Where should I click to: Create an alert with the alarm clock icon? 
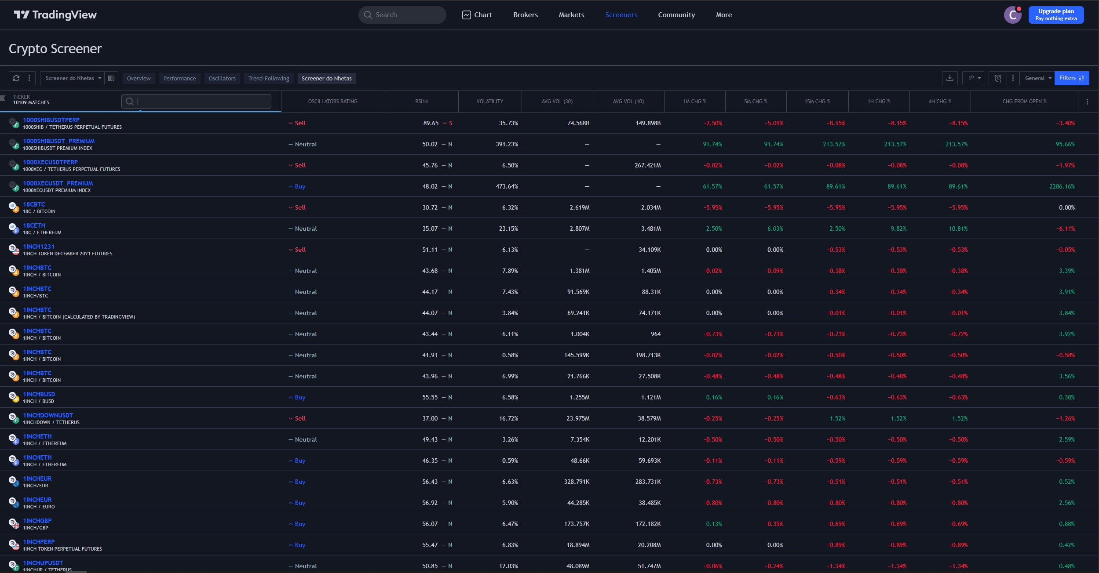[998, 78]
